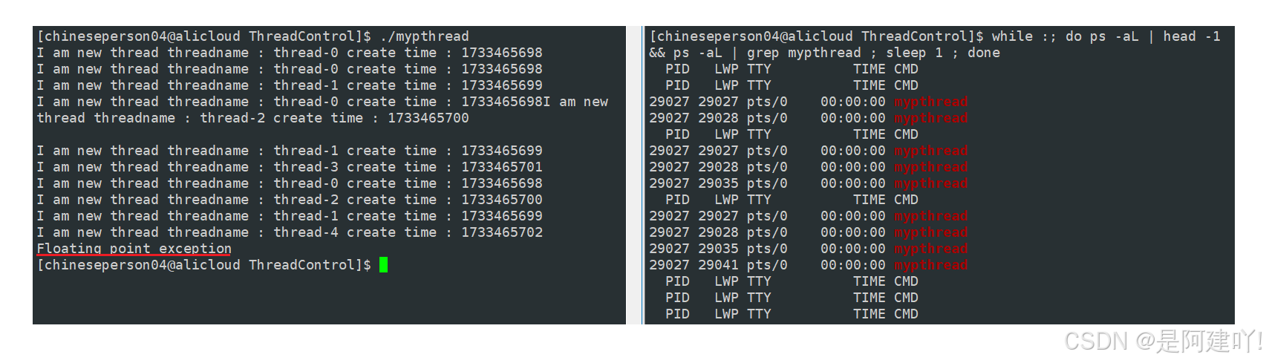Click the first red mypthread entry
This screenshot has width=1266, height=363.
(x=931, y=102)
